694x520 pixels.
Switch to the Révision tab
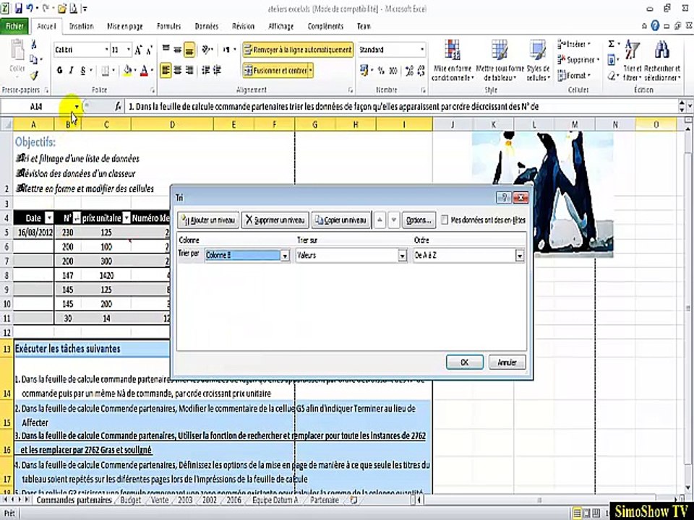pos(244,27)
